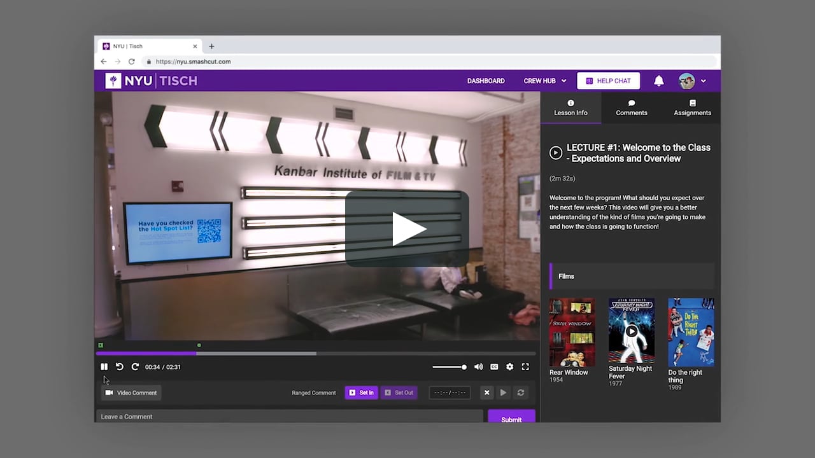Skip forward with the redo arrow icon

135,367
